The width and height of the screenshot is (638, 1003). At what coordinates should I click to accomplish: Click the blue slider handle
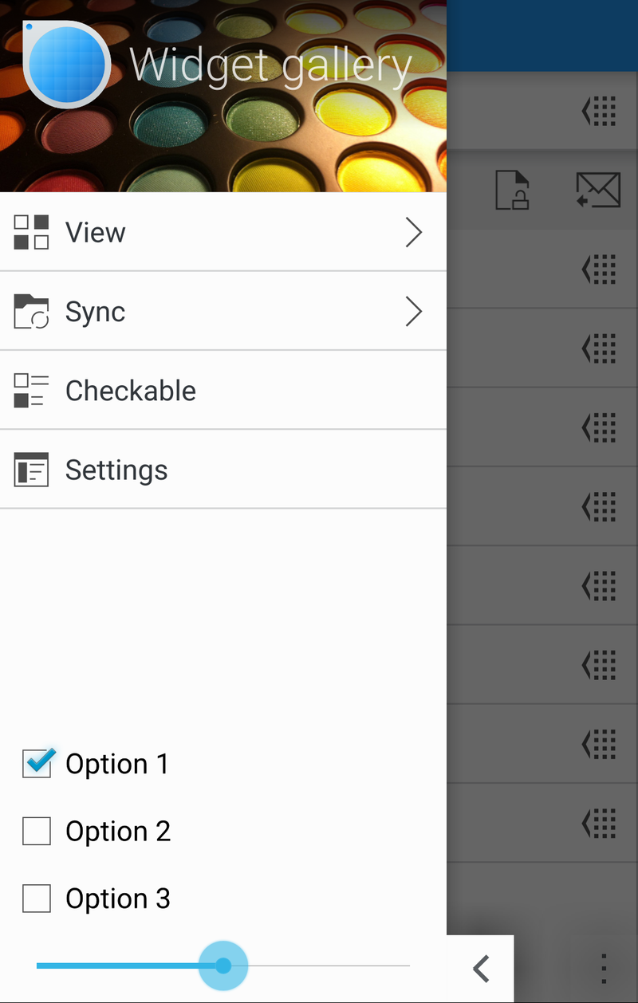(x=223, y=966)
